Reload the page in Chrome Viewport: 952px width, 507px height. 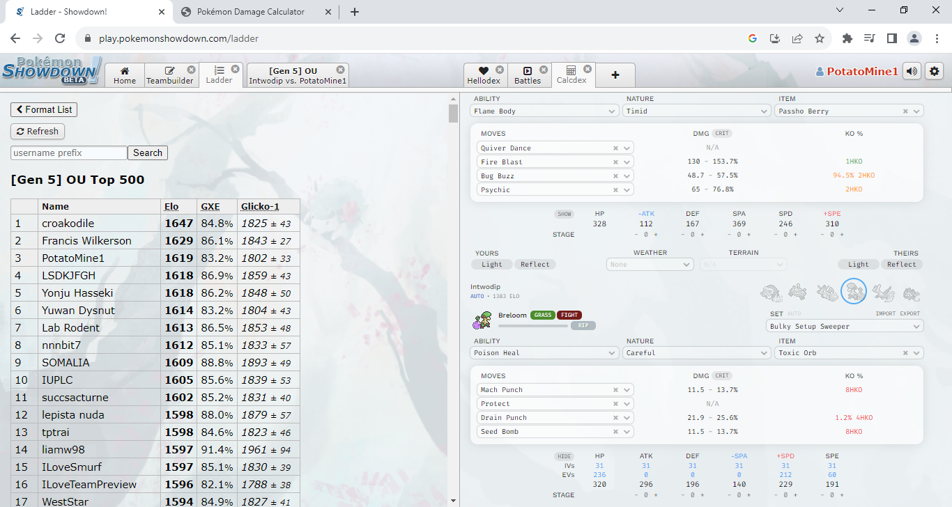click(x=60, y=38)
